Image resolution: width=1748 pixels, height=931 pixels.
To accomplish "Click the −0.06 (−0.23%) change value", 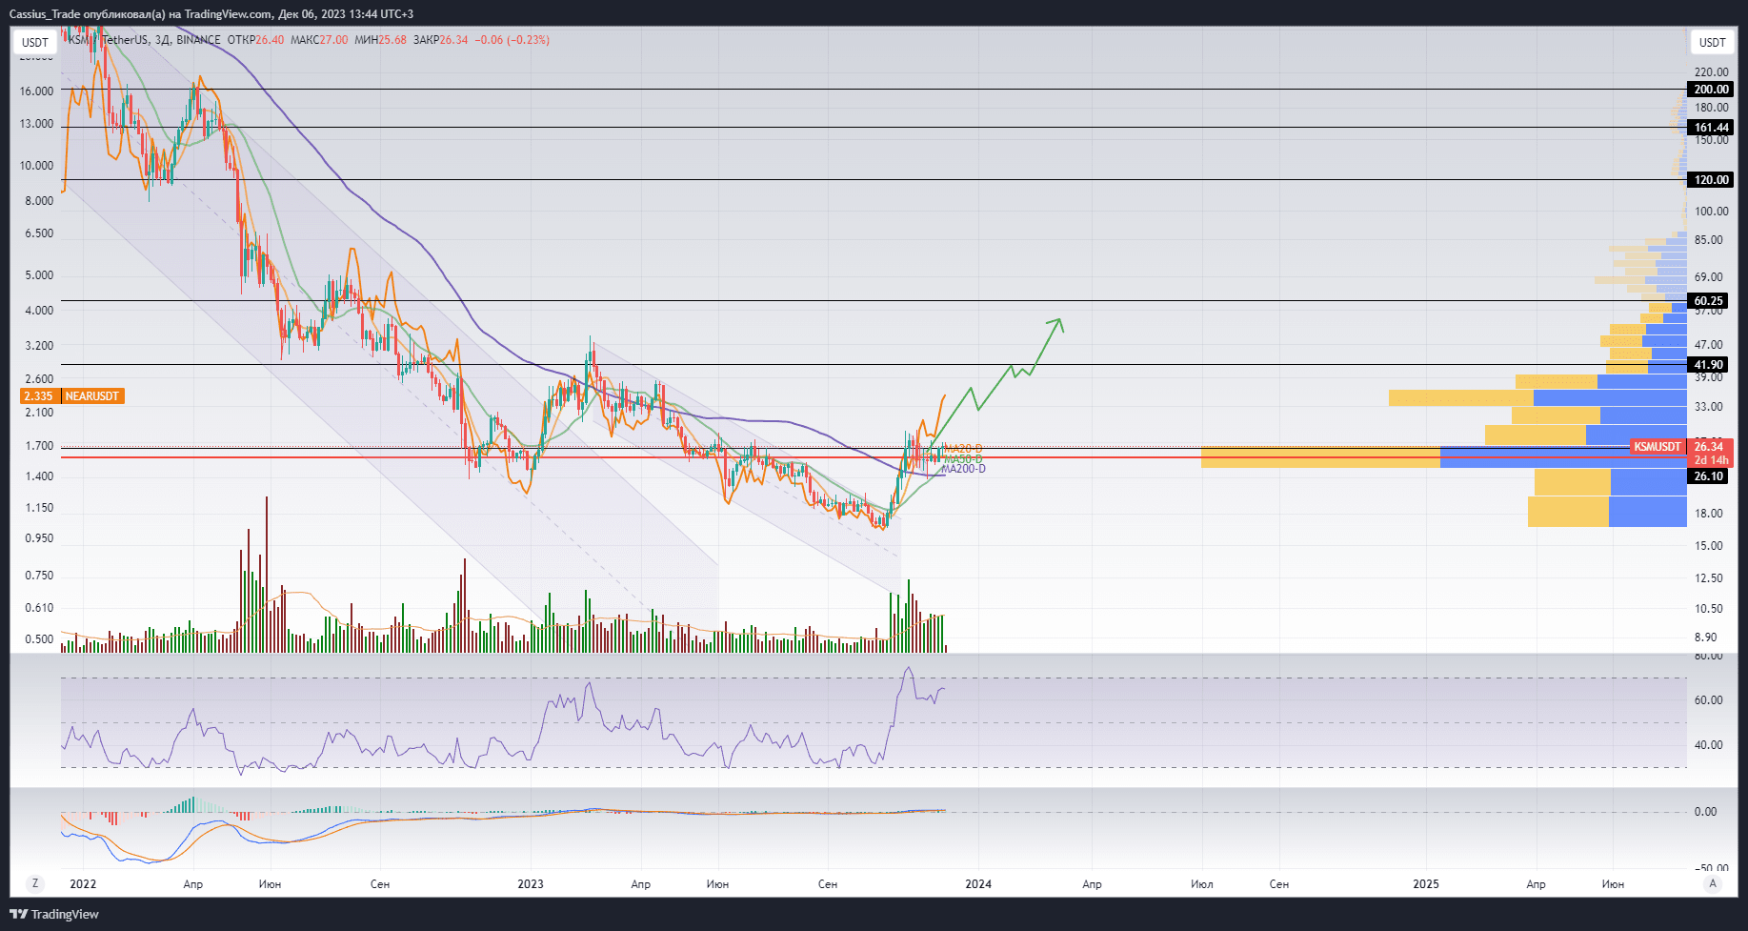I will point(512,40).
